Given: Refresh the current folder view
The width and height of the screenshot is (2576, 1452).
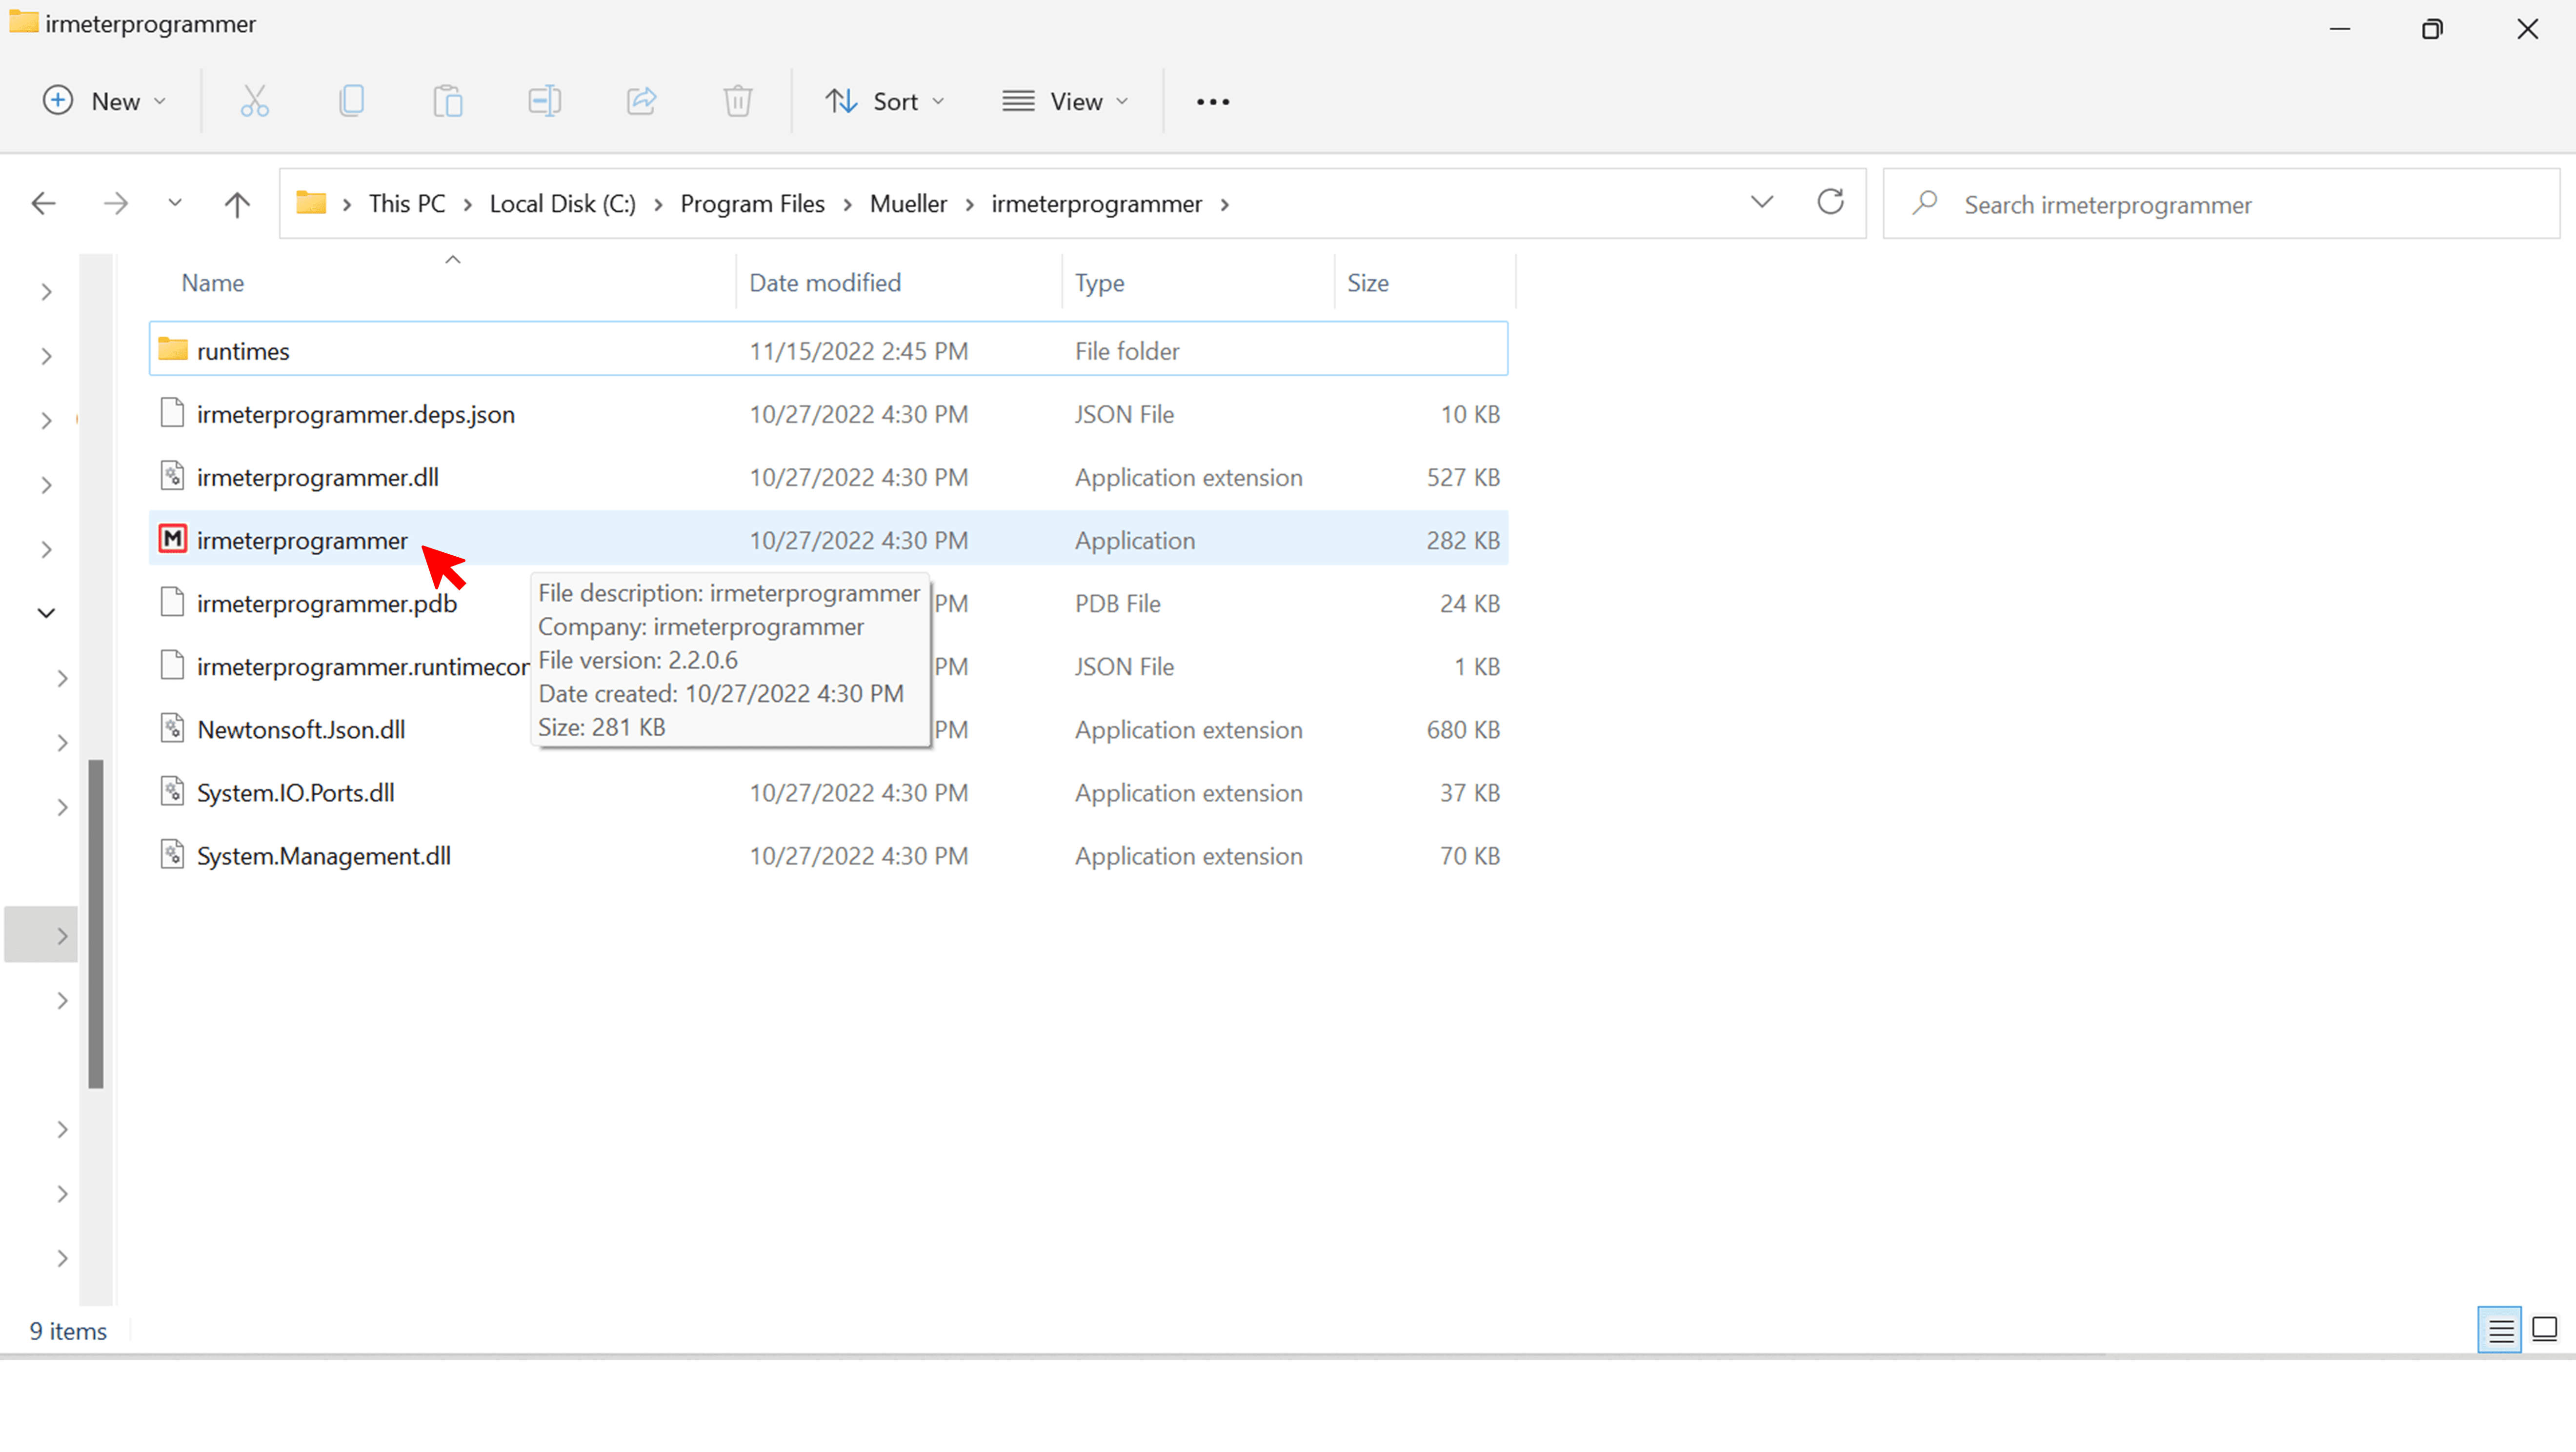Looking at the screenshot, I should [1830, 202].
